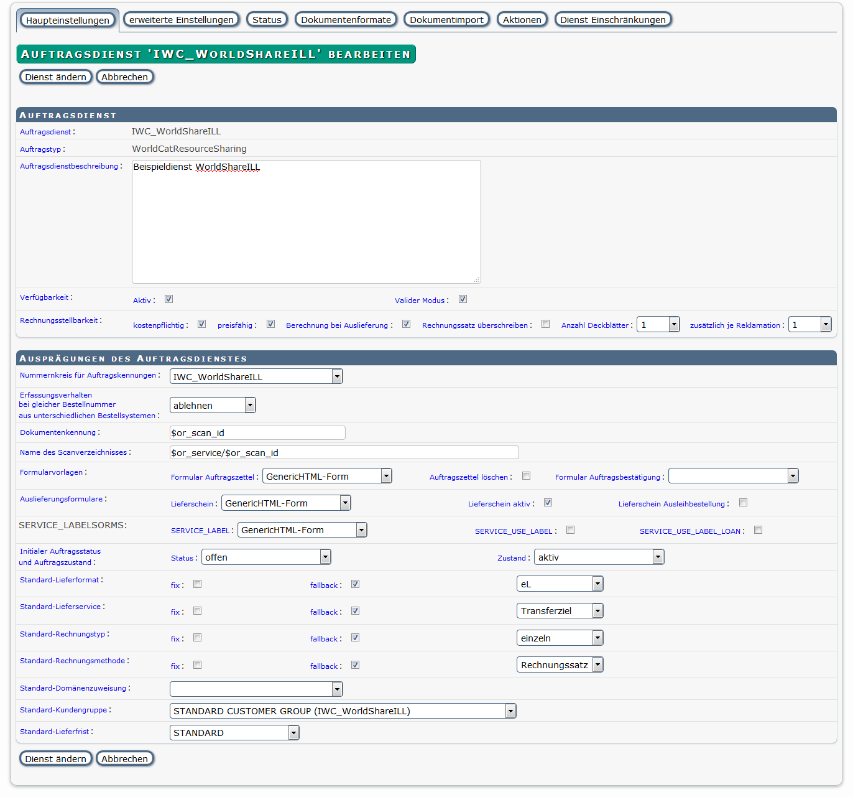Click the Auftragstyp value WorldCatResourceSharing
This screenshot has width=853, height=797.
tap(189, 149)
